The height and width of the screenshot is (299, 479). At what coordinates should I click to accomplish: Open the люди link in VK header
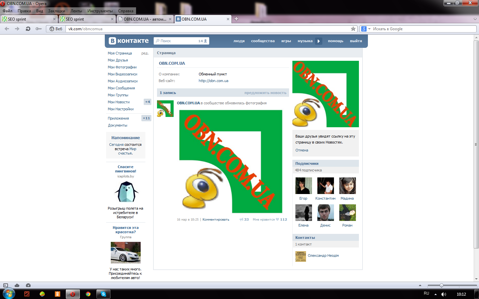239,41
